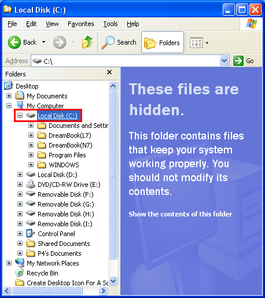Select Create Desktop Icon For A Sc folder

(x=67, y=283)
